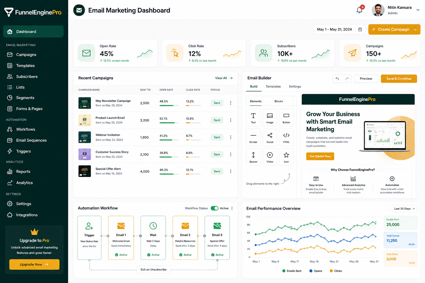
Task: Click the calendar icon in date range
Action: 360,29
